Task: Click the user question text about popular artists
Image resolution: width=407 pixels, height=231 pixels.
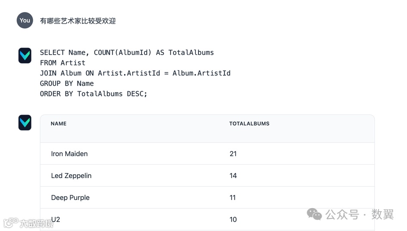Action: point(78,21)
